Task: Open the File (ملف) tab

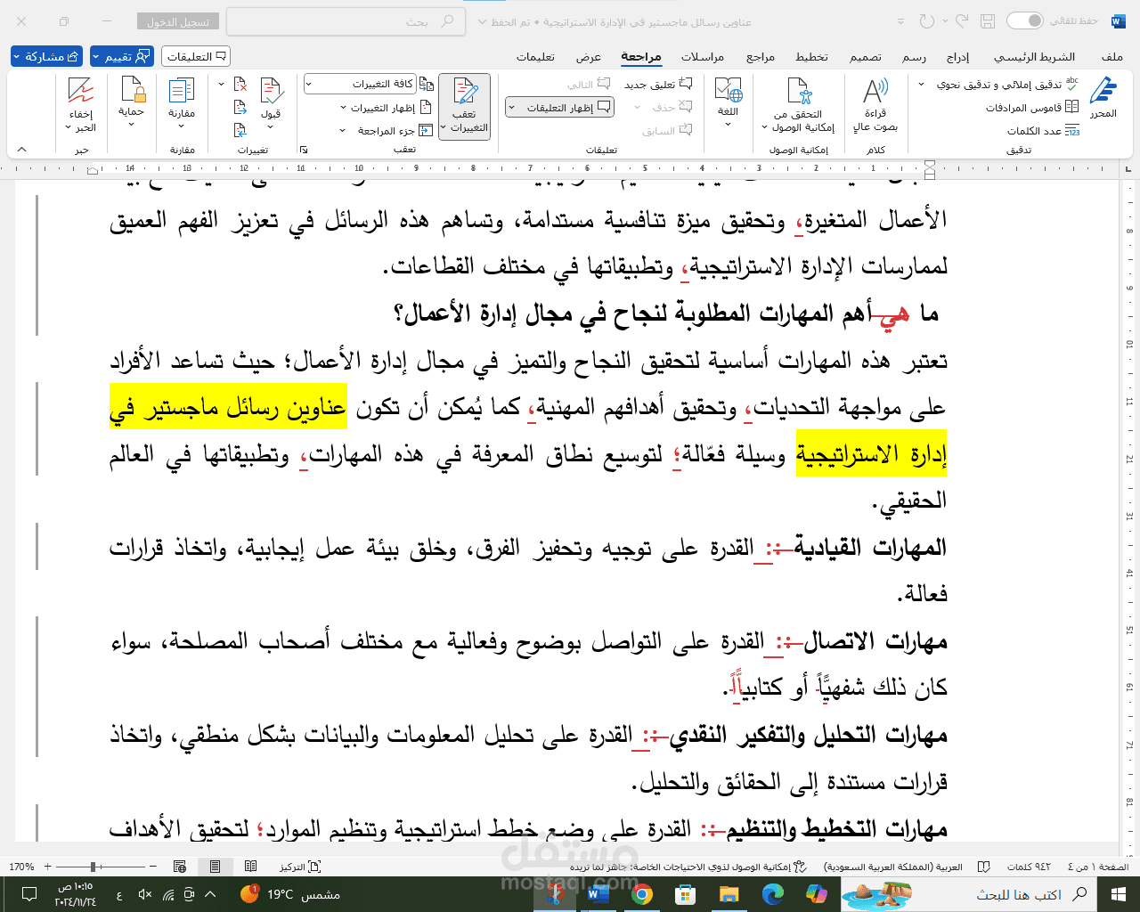Action: (x=1111, y=56)
